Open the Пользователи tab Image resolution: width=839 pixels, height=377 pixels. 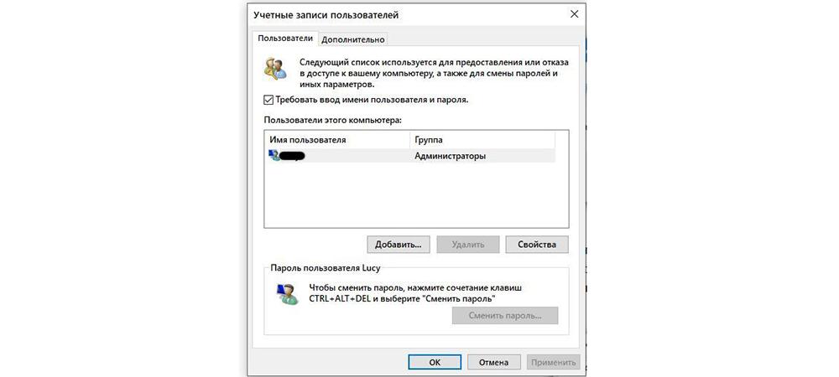pos(284,39)
